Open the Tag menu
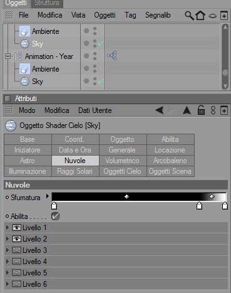231x293 pixels. [x=130, y=15]
